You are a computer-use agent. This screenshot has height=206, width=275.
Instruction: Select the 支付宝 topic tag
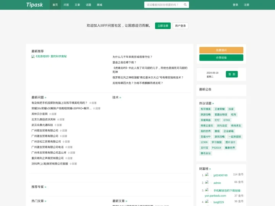[204, 148]
